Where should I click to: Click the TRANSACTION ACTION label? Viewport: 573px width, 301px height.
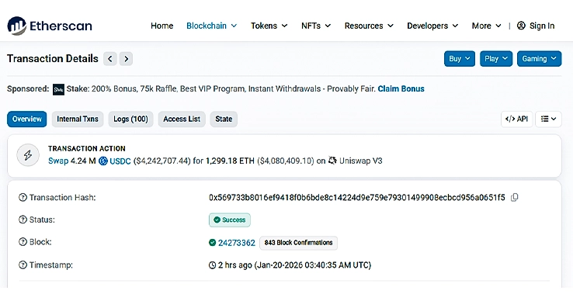87,149
